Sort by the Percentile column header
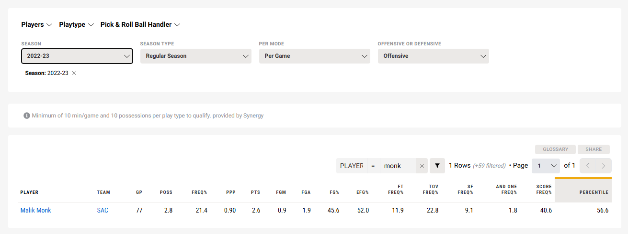Viewport: 628px width, 234px height. tap(594, 192)
